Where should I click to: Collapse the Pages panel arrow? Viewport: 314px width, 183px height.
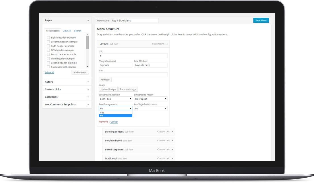(88, 20)
